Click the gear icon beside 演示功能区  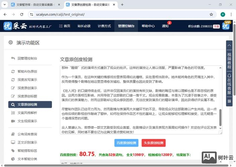click(x=10, y=42)
